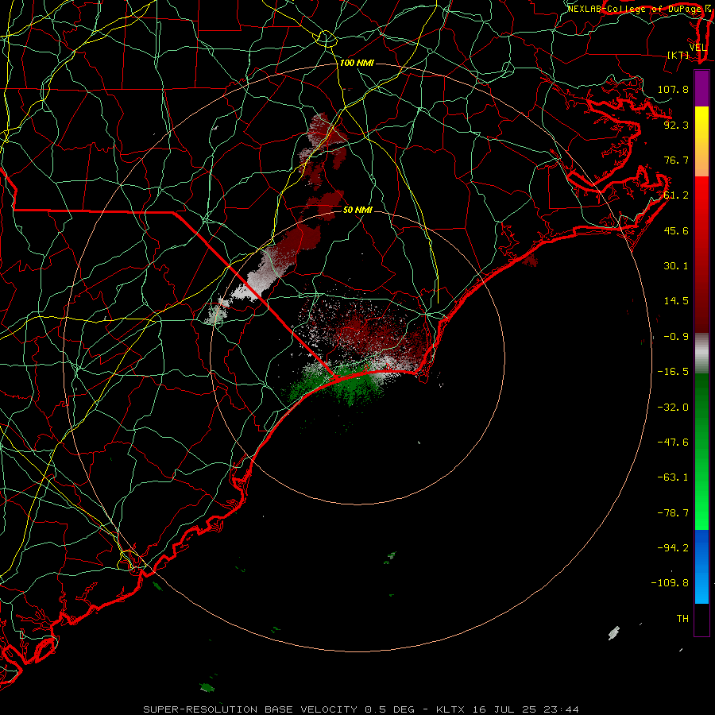The width and height of the screenshot is (715, 715).
Task: Click the 14.5 legend value
Action: click(676, 301)
